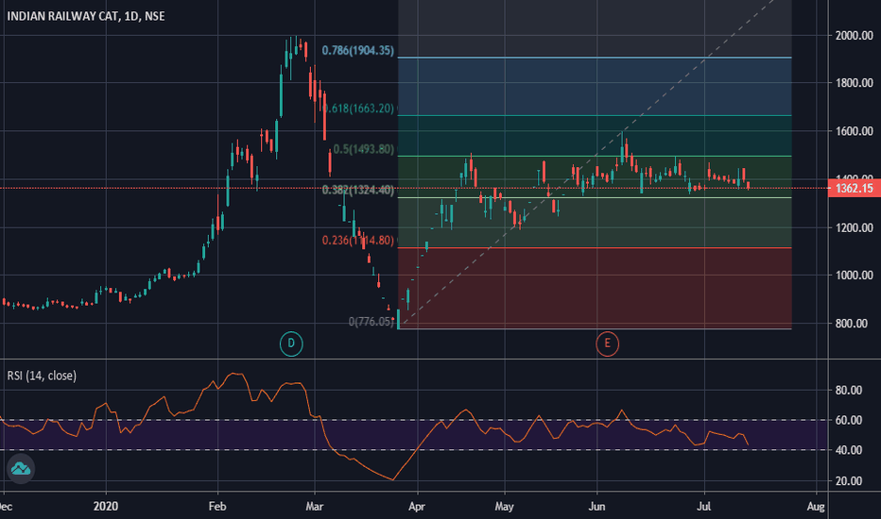Viewport: 881px width, 519px height.
Task: Click the 1800.00 price axis label
Action: pos(854,83)
